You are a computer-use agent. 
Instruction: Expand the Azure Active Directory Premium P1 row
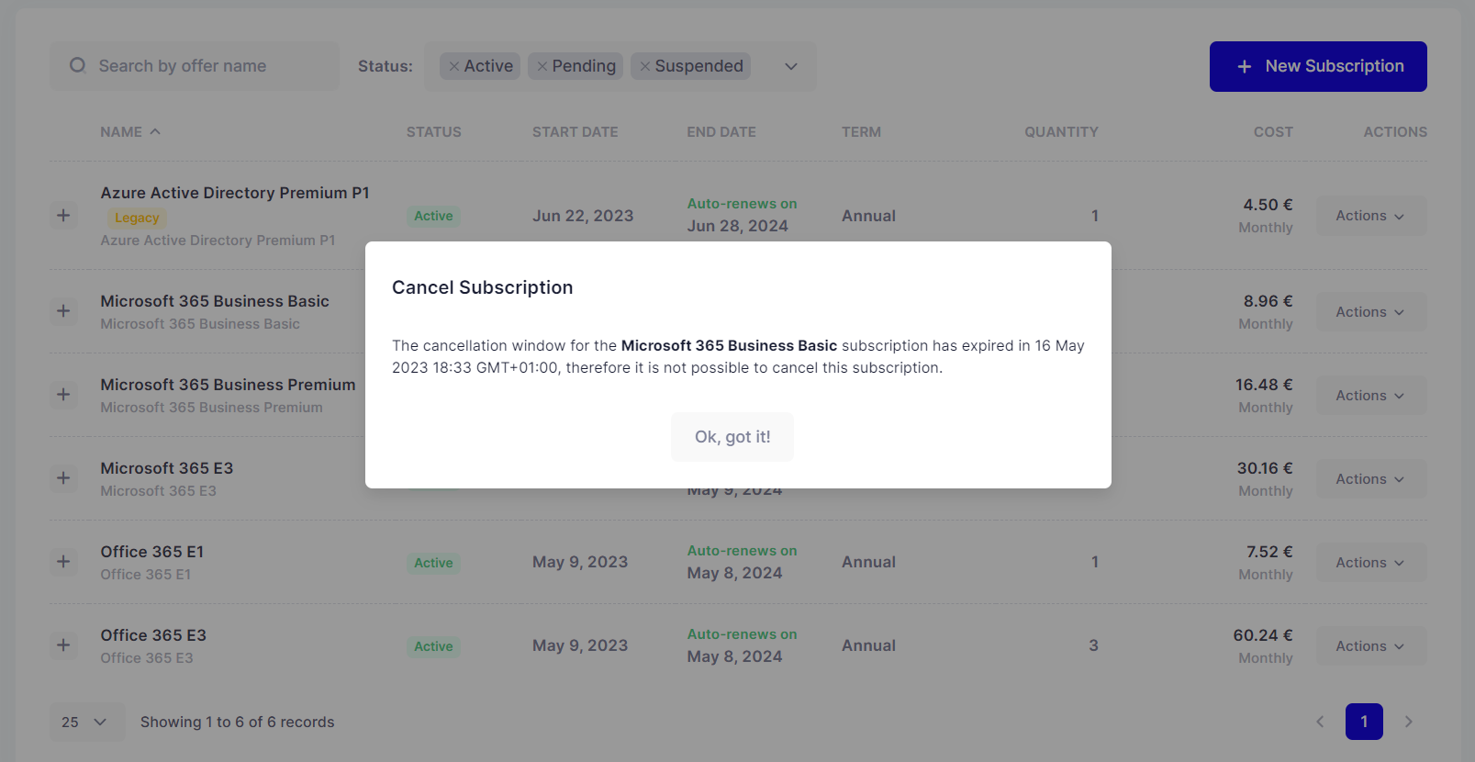[63, 216]
